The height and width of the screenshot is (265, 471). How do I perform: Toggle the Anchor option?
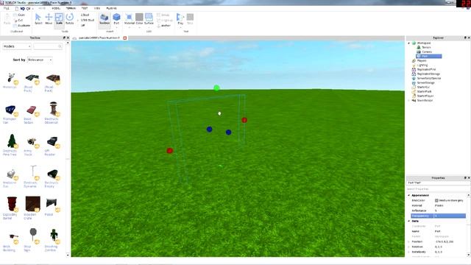pyautogui.click(x=163, y=26)
